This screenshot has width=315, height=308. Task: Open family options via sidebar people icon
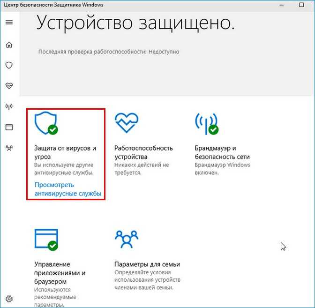pos(9,148)
